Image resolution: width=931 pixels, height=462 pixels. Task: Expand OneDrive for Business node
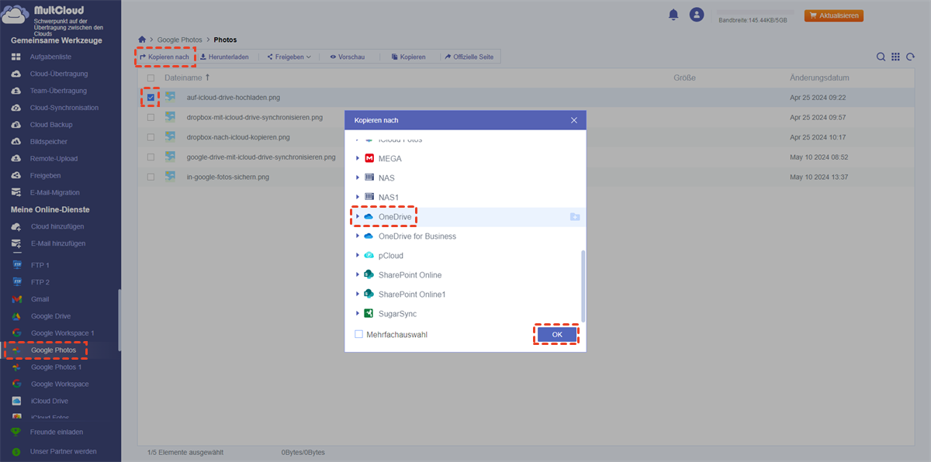coord(358,236)
